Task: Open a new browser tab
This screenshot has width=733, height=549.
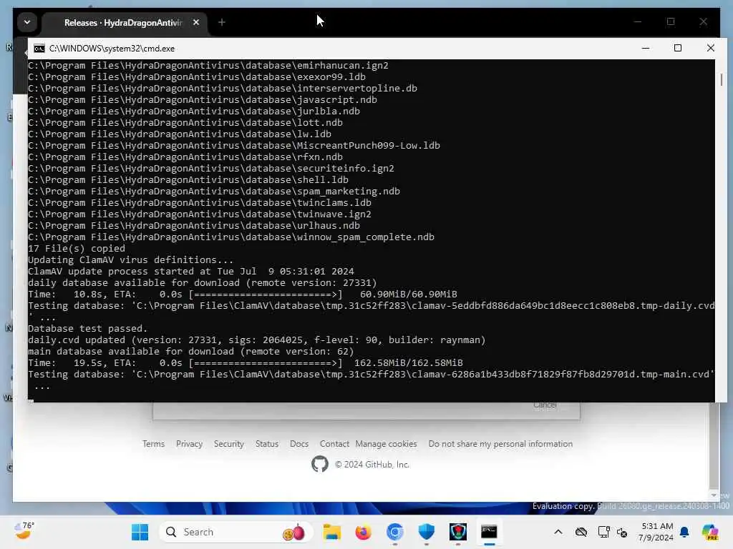Action: (x=222, y=22)
